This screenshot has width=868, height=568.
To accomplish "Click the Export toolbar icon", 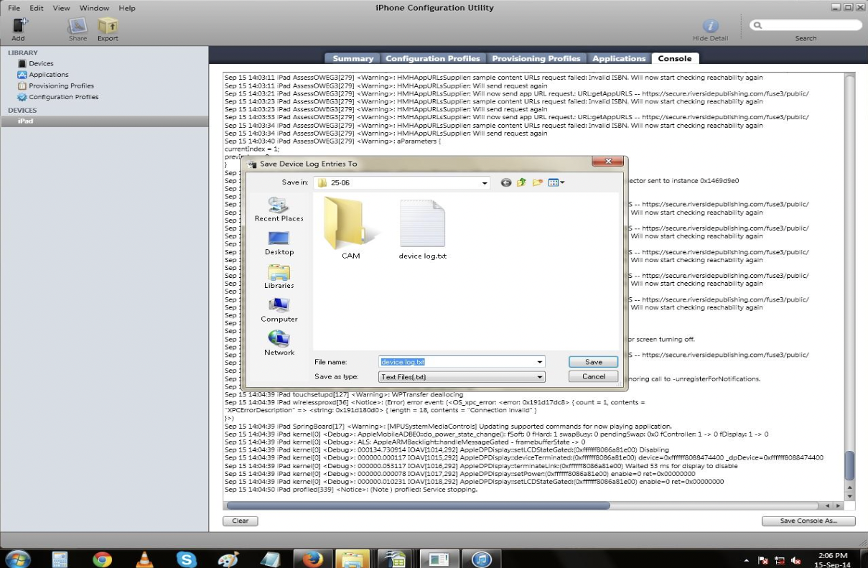I will click(x=108, y=27).
